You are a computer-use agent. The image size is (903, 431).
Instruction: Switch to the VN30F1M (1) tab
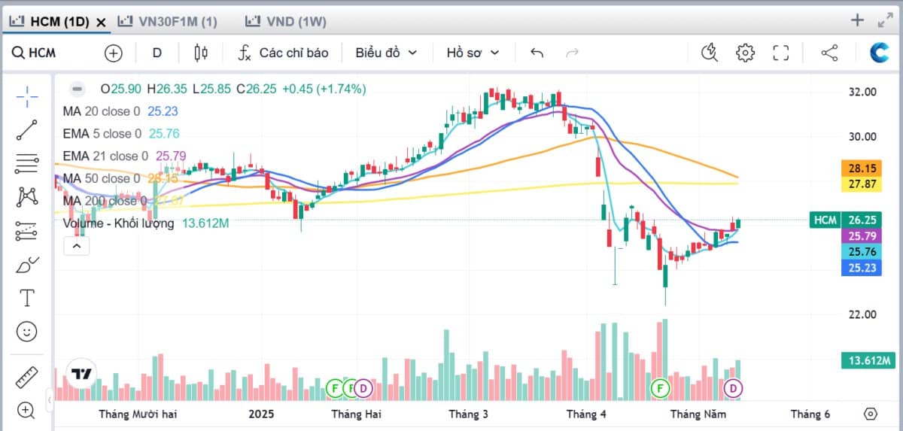point(167,22)
